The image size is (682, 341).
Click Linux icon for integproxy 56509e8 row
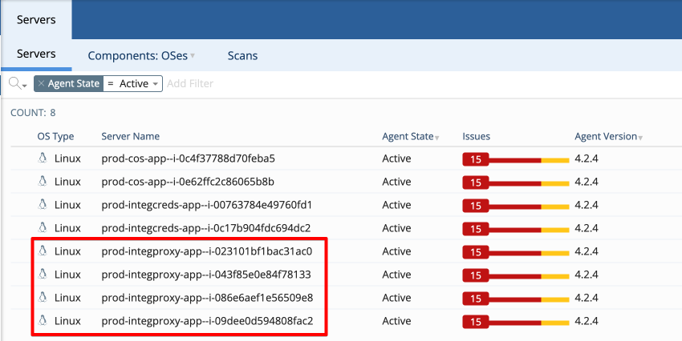(x=43, y=297)
